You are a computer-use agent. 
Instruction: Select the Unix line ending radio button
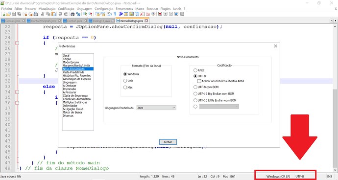pos(125,81)
